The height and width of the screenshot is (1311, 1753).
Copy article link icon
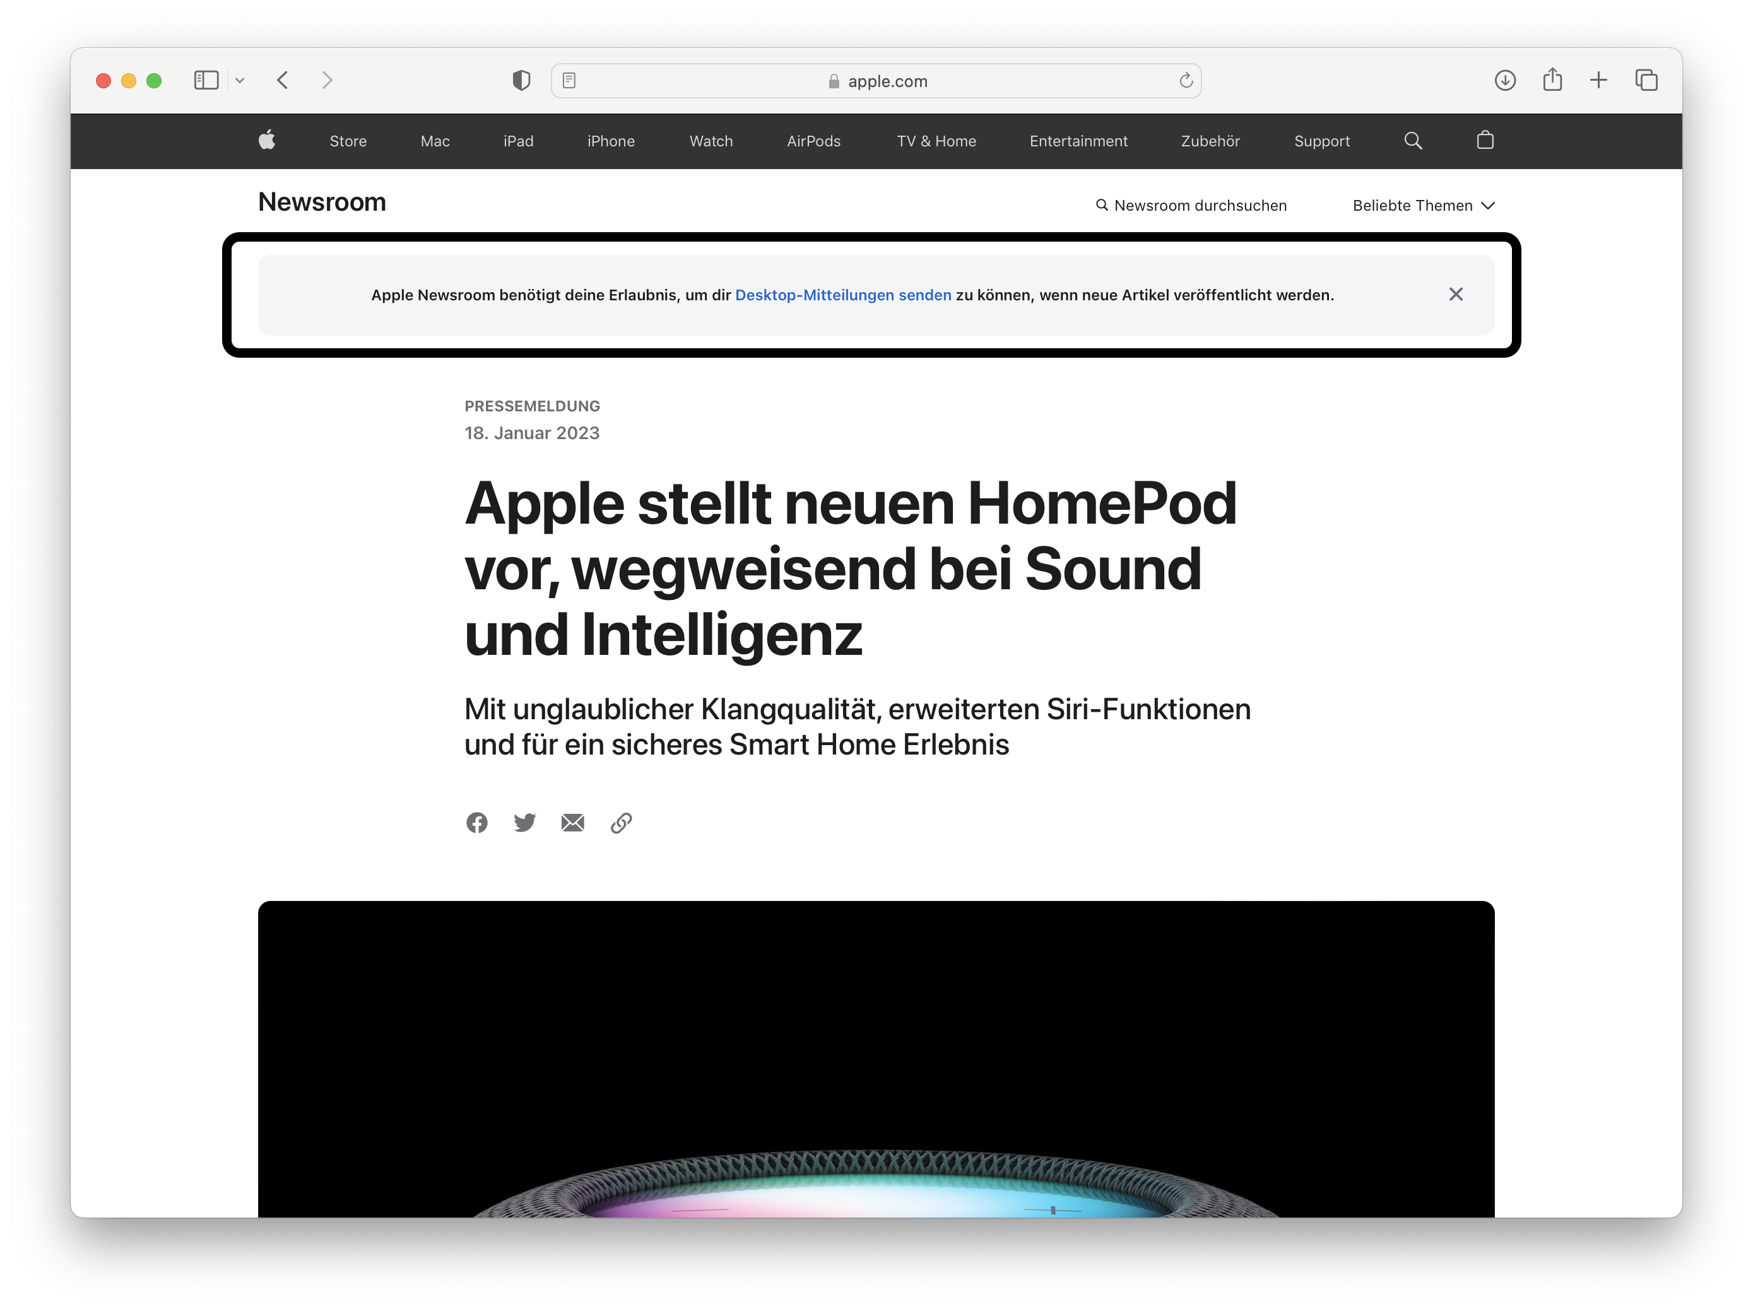(622, 822)
